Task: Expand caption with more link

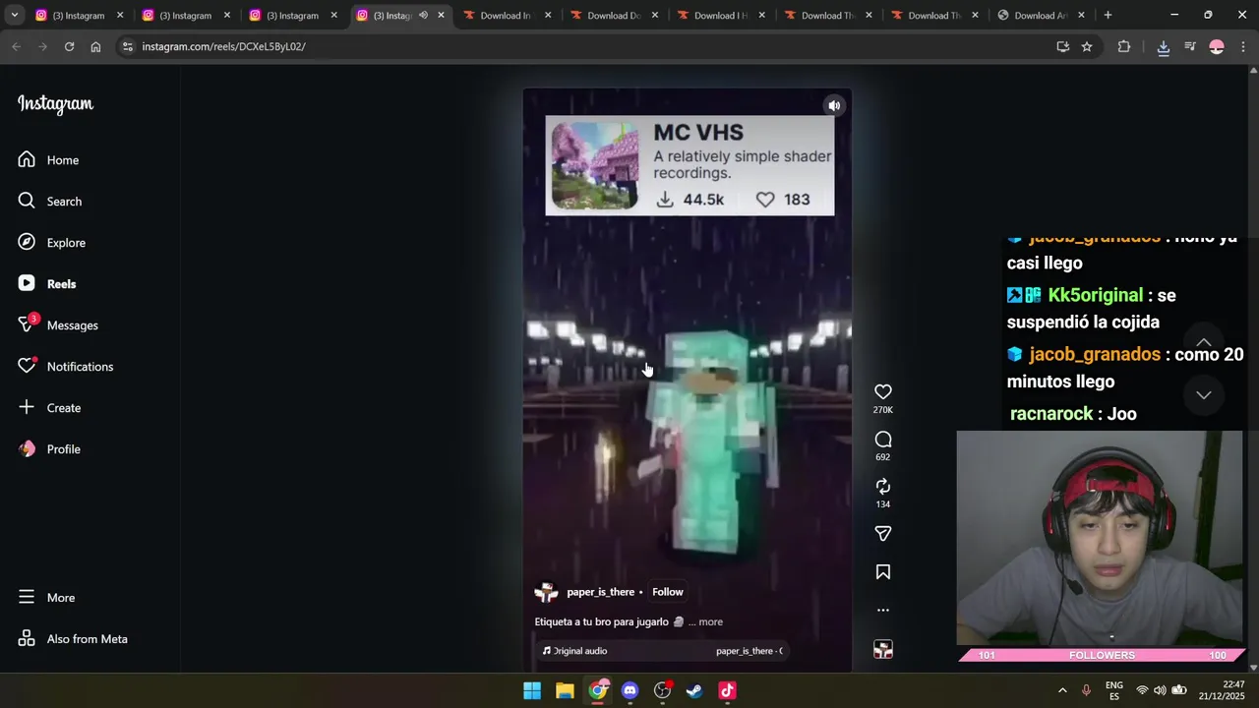Action: pos(710,622)
